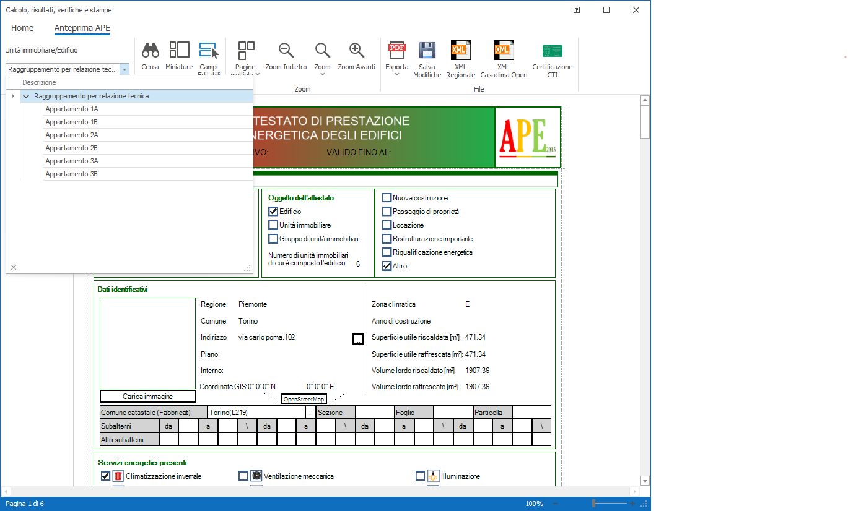Enable the Ventilazione meccanica checkbox
Viewport: 848px width, 511px height.
[x=243, y=476]
